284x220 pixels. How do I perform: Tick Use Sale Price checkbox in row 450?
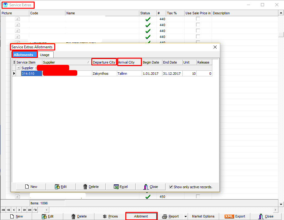point(198,197)
